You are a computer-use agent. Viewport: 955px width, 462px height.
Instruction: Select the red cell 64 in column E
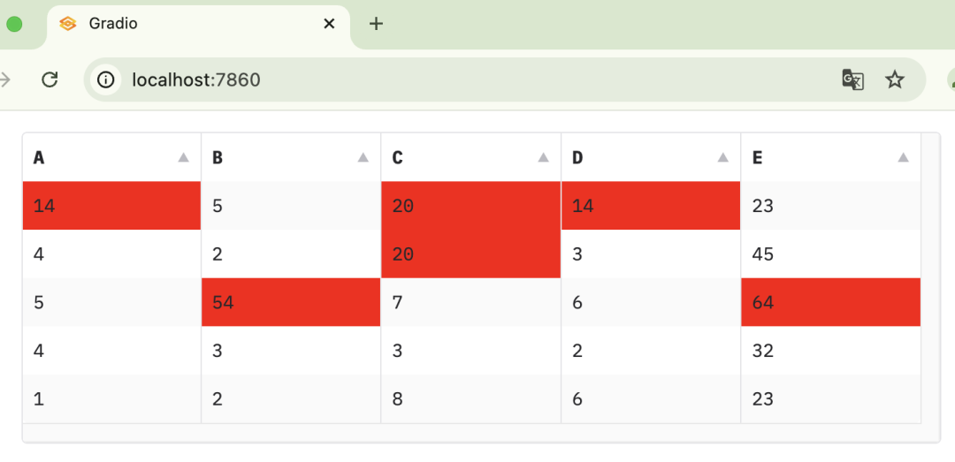coord(830,302)
